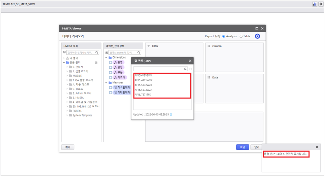Expand the 내 폴더 tree node
This screenshot has width=325, height=177.
(64, 58)
